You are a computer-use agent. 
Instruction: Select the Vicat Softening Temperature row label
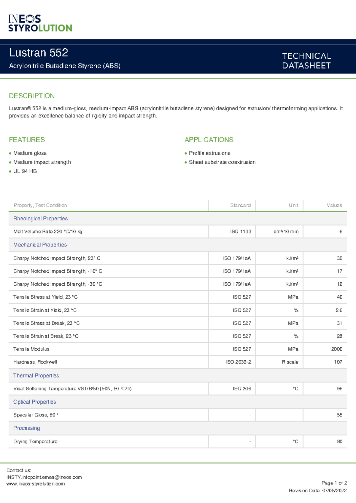(x=72, y=389)
